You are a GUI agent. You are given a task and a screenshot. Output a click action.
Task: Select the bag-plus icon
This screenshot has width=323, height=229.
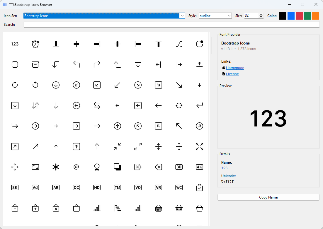tap(35, 208)
